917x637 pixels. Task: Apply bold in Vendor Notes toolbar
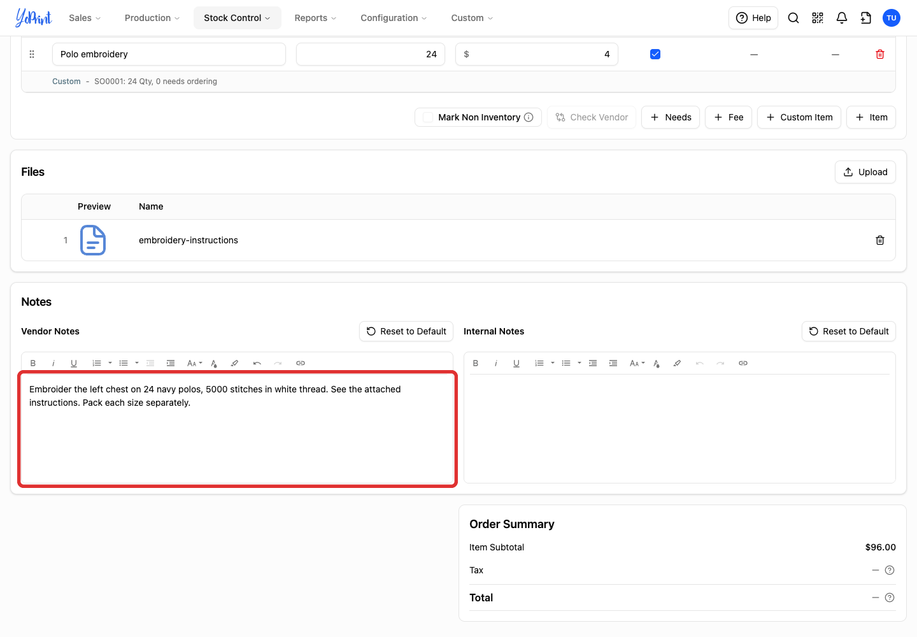33,363
